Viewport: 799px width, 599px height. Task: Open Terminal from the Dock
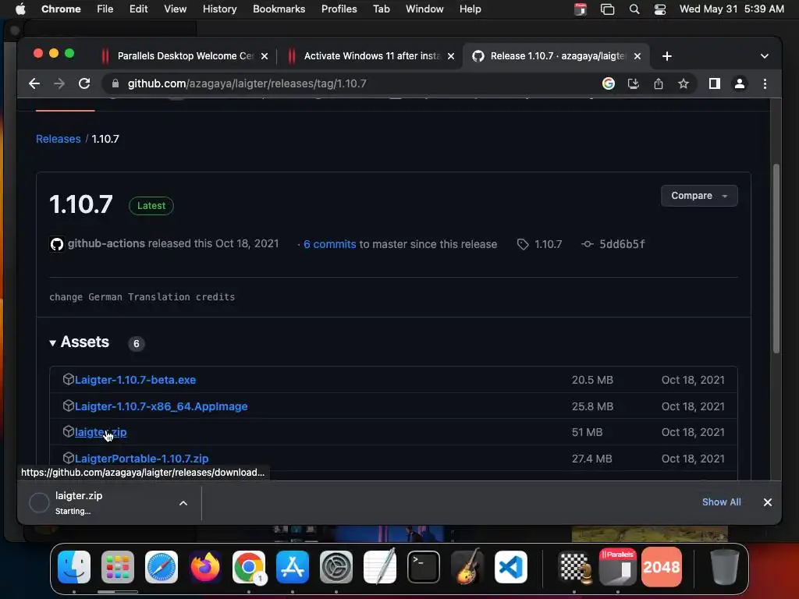(x=424, y=567)
